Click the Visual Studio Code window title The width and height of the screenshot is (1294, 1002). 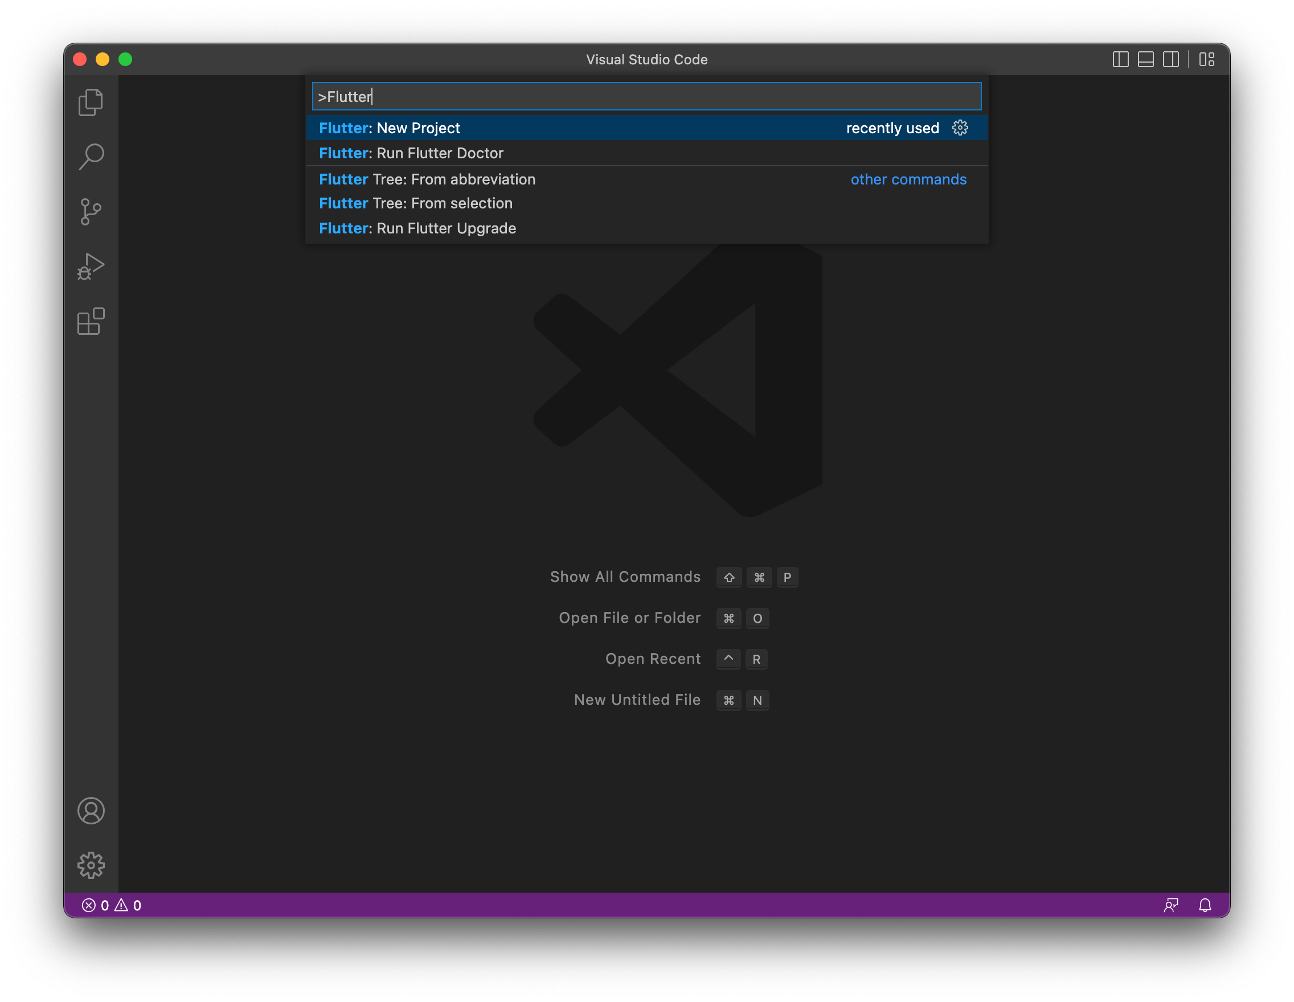[x=646, y=59]
